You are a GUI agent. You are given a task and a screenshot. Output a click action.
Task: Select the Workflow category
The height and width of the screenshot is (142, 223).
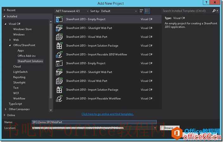(x=19, y=99)
